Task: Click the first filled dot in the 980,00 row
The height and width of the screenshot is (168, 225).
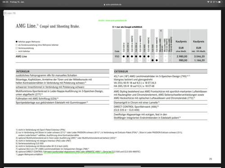Action: click(x=153, y=60)
